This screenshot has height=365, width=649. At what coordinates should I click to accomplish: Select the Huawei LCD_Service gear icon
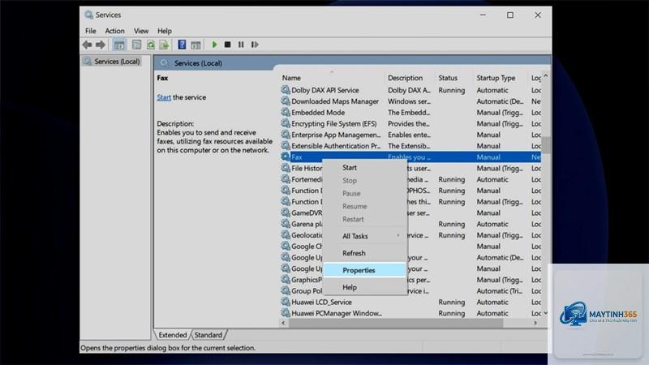click(286, 302)
